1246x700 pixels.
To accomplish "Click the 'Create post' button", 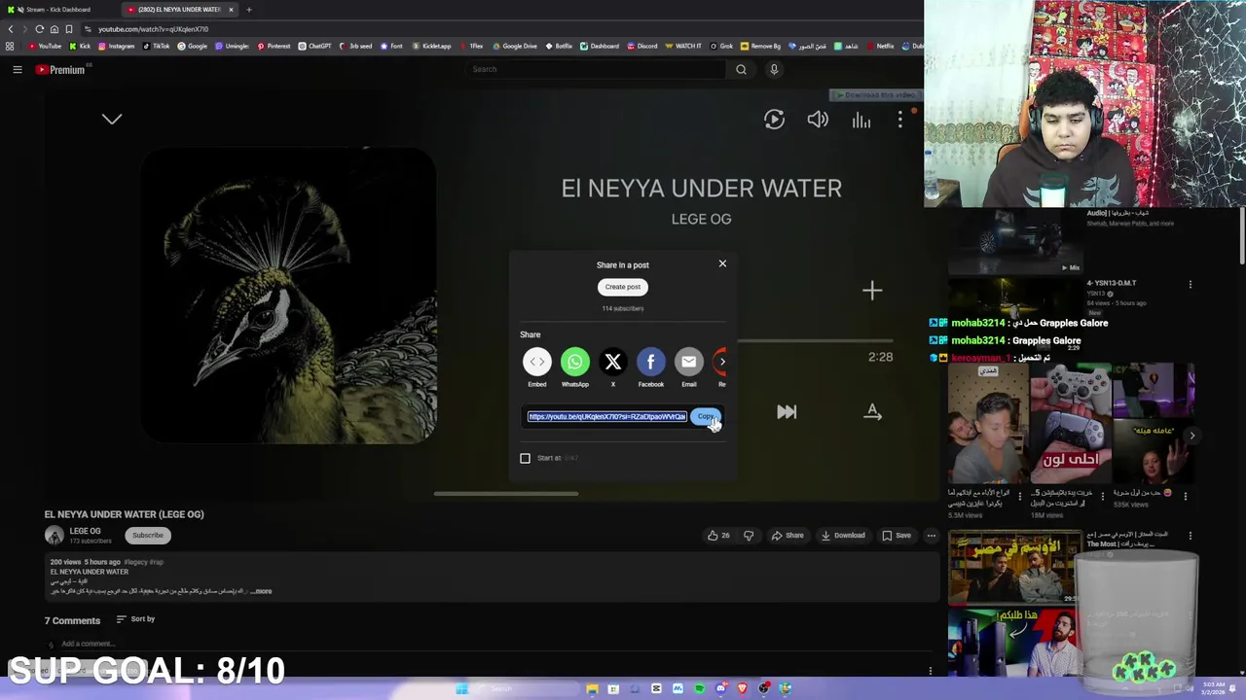I will (x=622, y=287).
